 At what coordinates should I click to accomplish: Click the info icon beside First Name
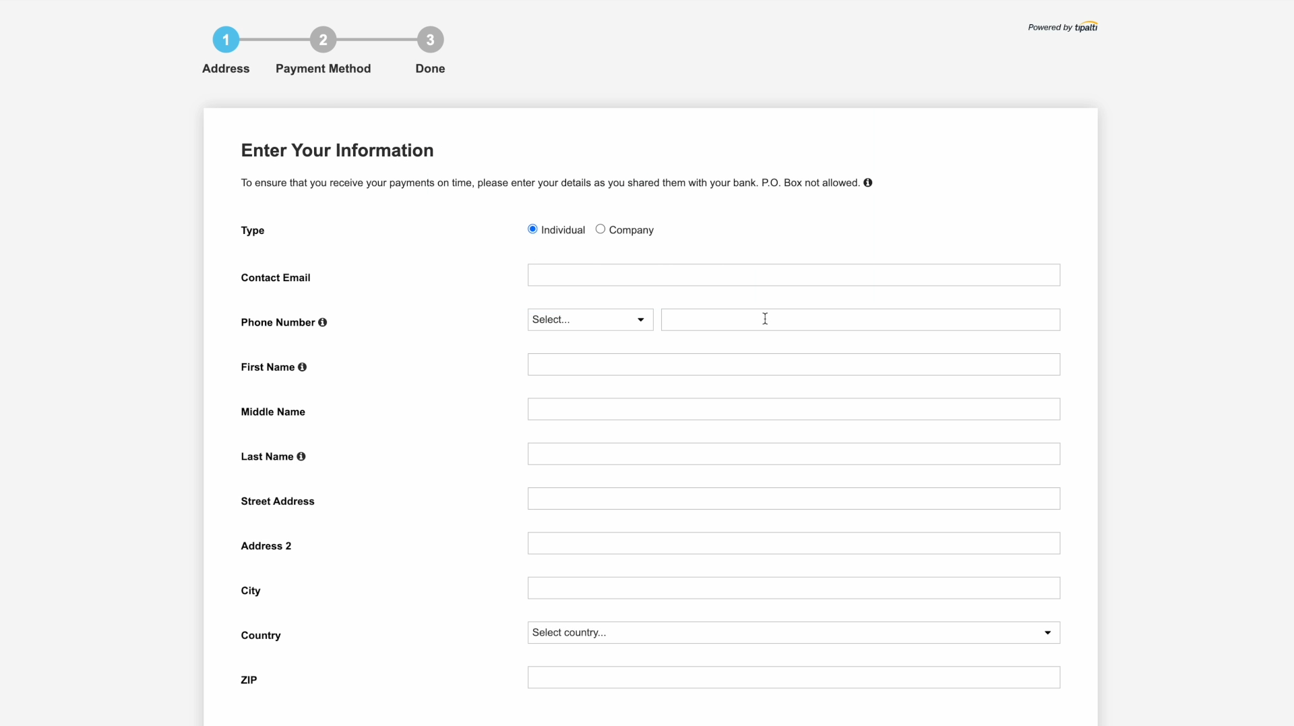click(302, 367)
